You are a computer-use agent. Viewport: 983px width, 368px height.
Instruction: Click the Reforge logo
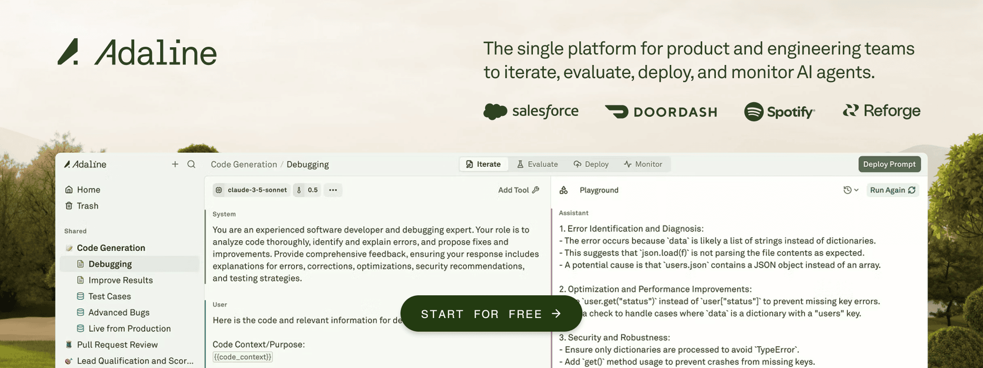[x=882, y=111]
